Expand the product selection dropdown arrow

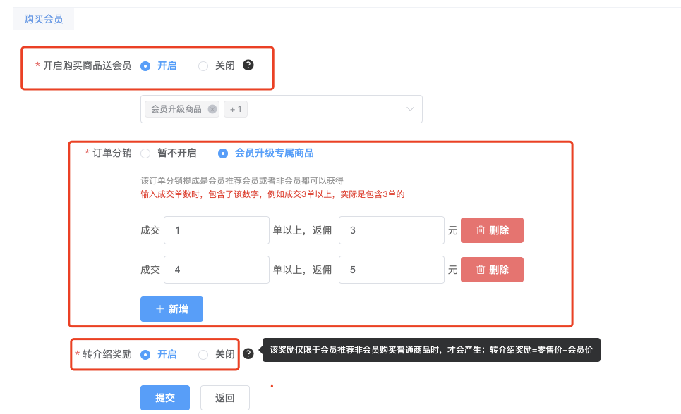(x=410, y=109)
